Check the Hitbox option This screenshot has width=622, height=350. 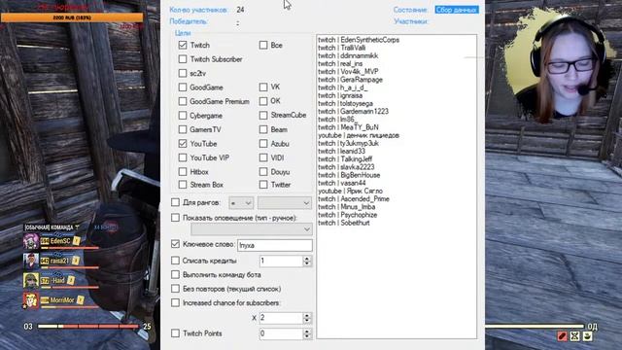183,172
